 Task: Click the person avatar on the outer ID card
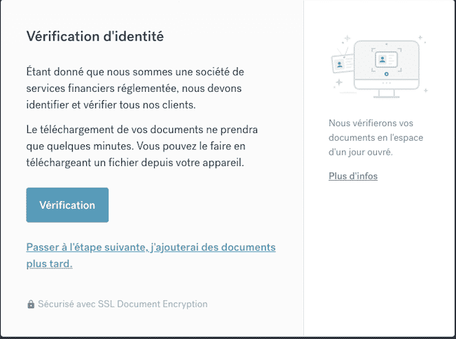(339, 64)
